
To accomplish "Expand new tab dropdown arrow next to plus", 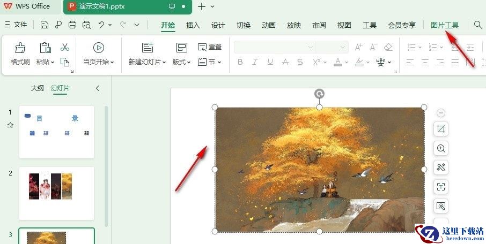I will pyautogui.click(x=212, y=6).
